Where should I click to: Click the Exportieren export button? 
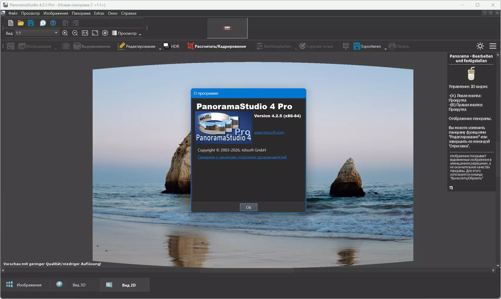(x=367, y=46)
